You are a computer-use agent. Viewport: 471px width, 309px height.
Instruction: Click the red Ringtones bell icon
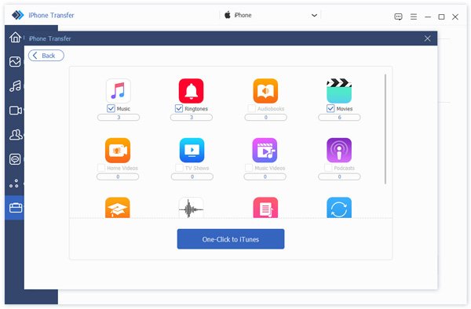pos(191,91)
